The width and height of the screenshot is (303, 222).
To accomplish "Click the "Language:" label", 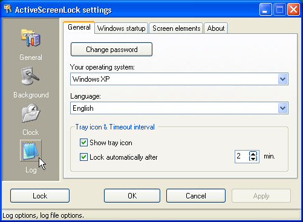I will (85, 96).
